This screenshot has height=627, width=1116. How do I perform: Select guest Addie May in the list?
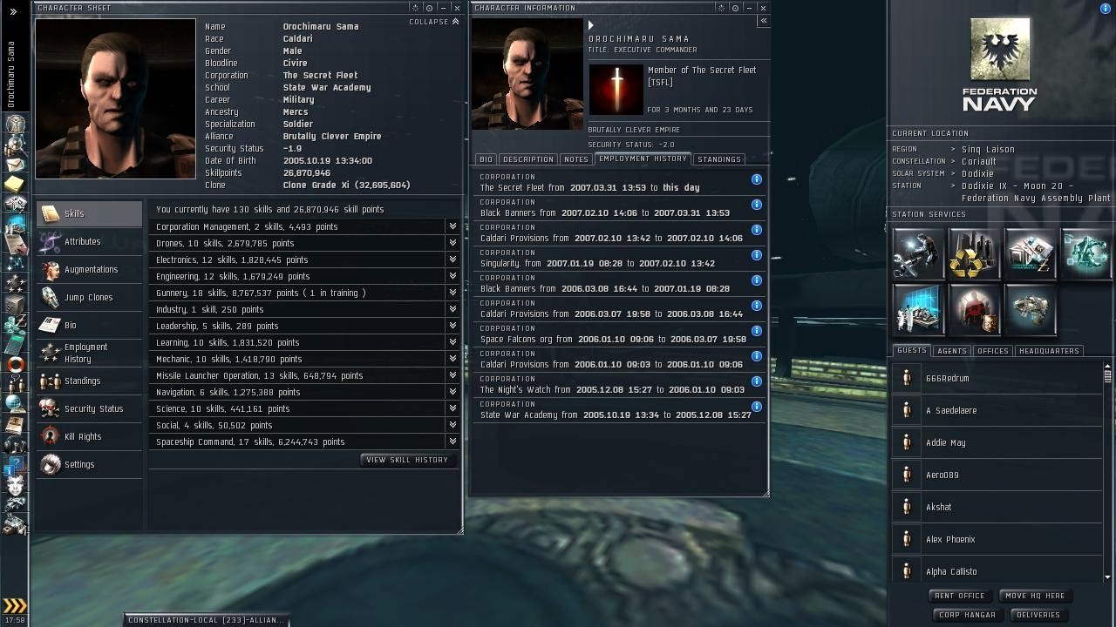click(997, 443)
